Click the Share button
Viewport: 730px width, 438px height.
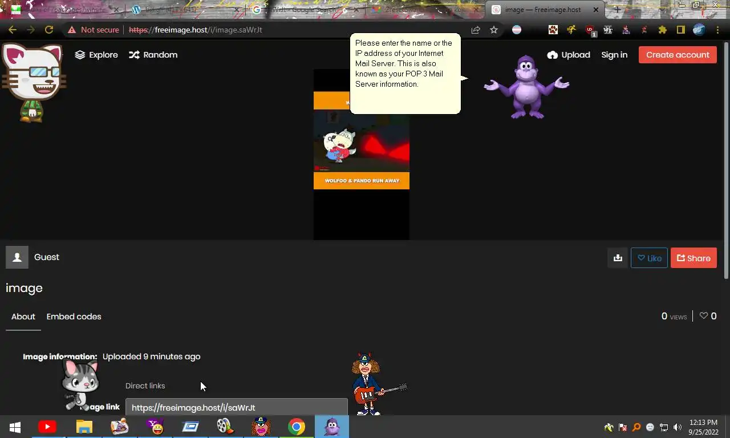pos(693,258)
